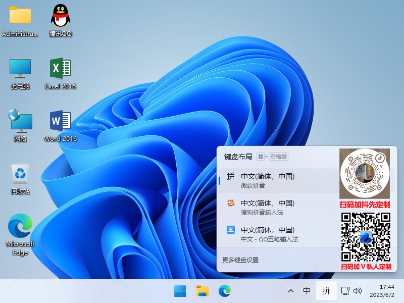Open File Explorer from the taskbar
The height and width of the screenshot is (303, 404).
click(203, 291)
